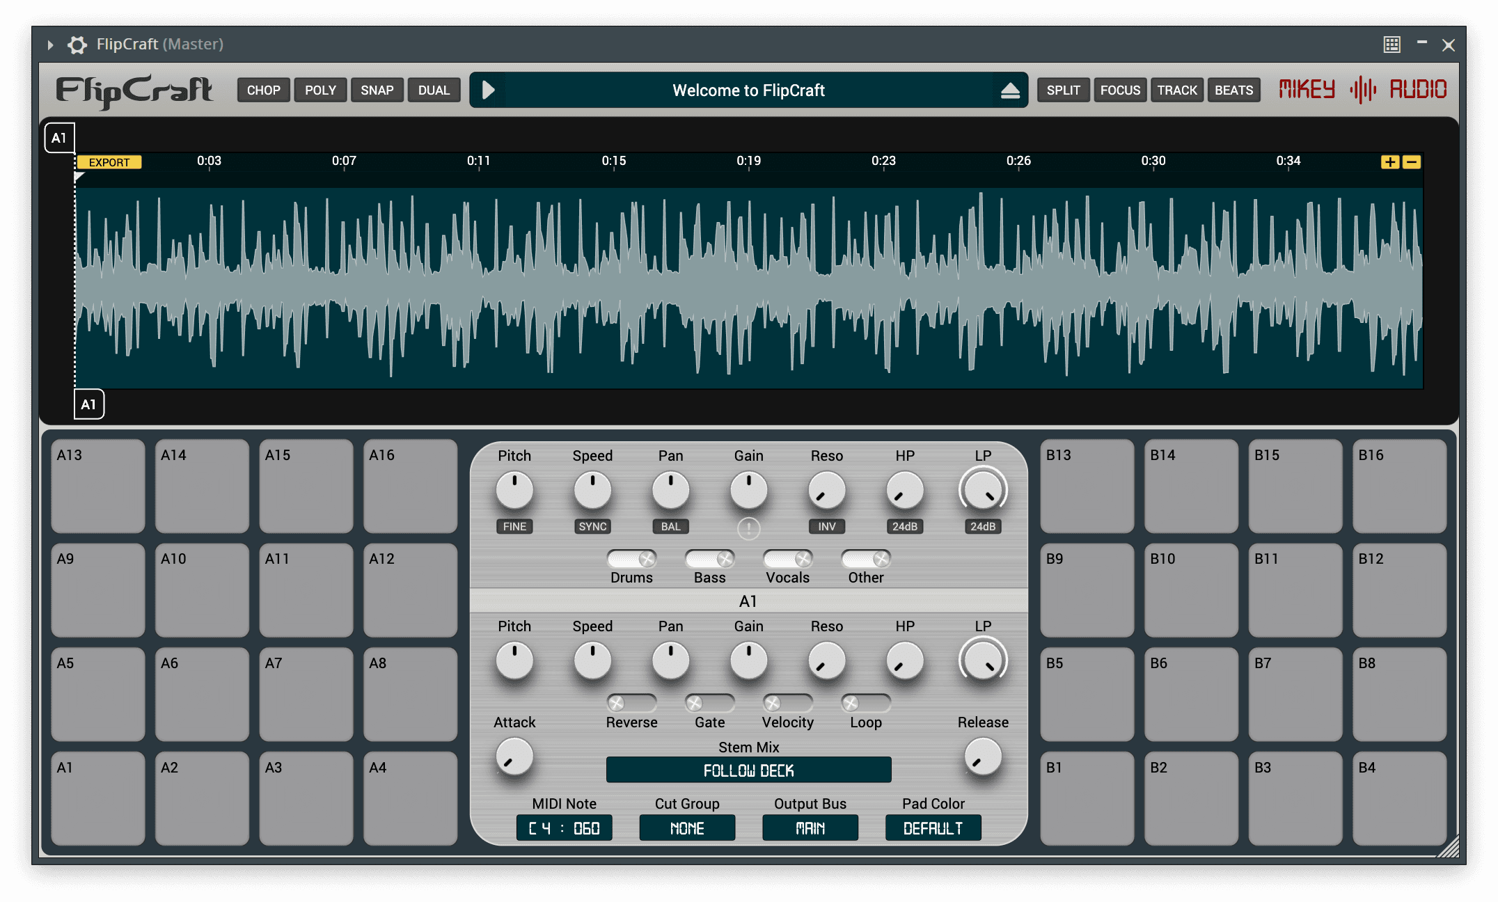Viewport: 1498px width, 902px height.
Task: Toggle CHOP mode
Action: pyautogui.click(x=264, y=90)
